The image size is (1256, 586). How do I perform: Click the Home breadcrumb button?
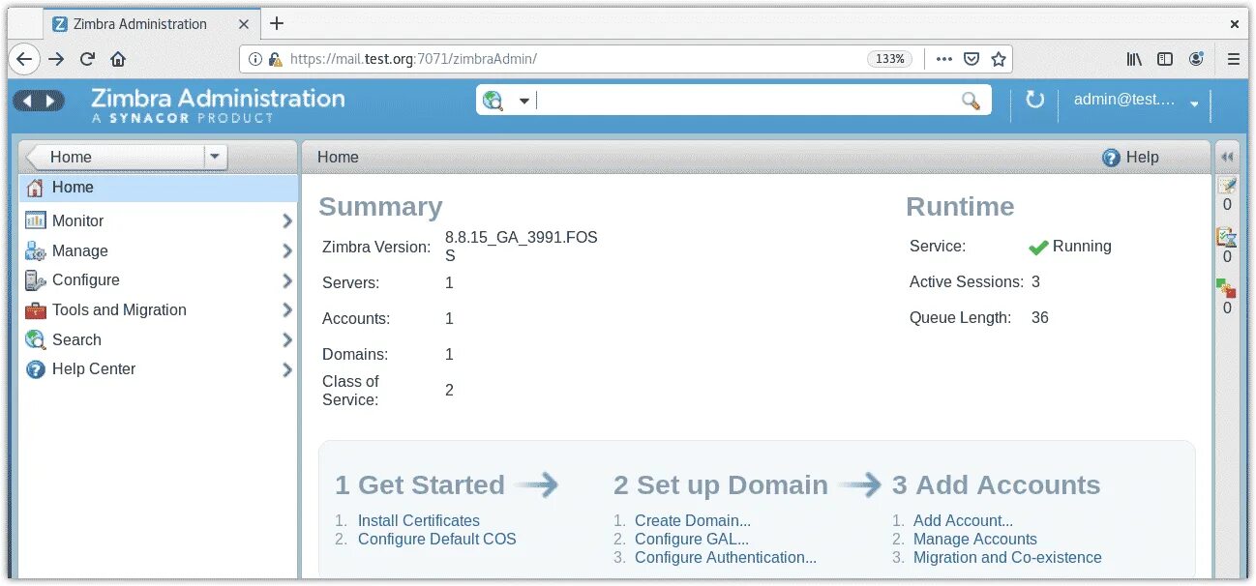(116, 157)
